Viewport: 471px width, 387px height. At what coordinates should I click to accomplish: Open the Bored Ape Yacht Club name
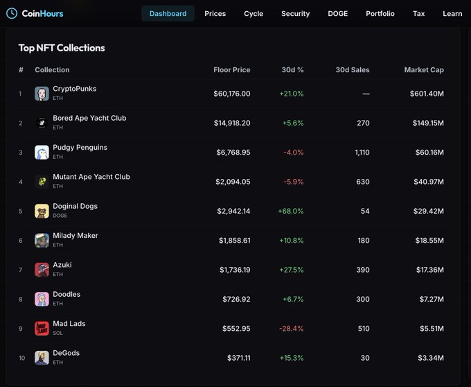(x=89, y=118)
